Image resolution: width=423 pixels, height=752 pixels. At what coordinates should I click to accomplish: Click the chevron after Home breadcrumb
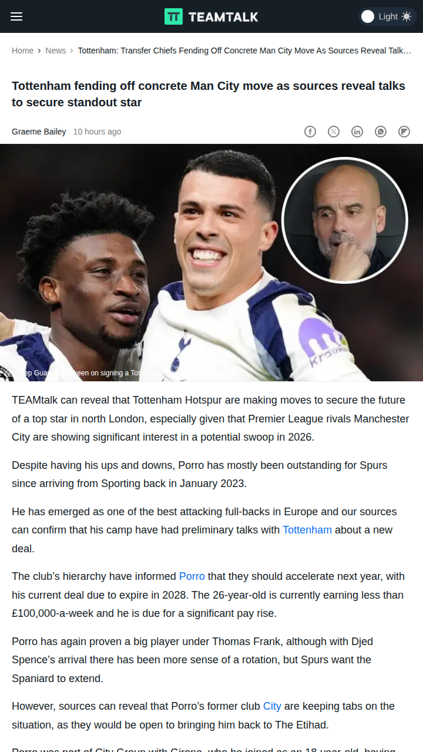39,51
